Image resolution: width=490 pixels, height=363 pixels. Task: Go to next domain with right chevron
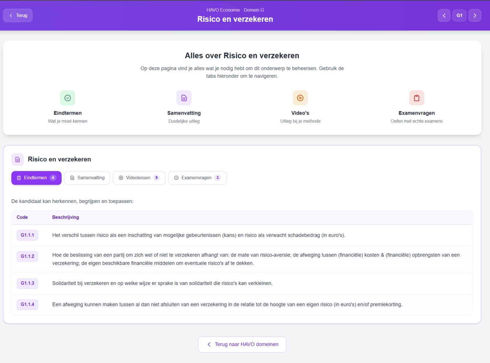pos(475,15)
